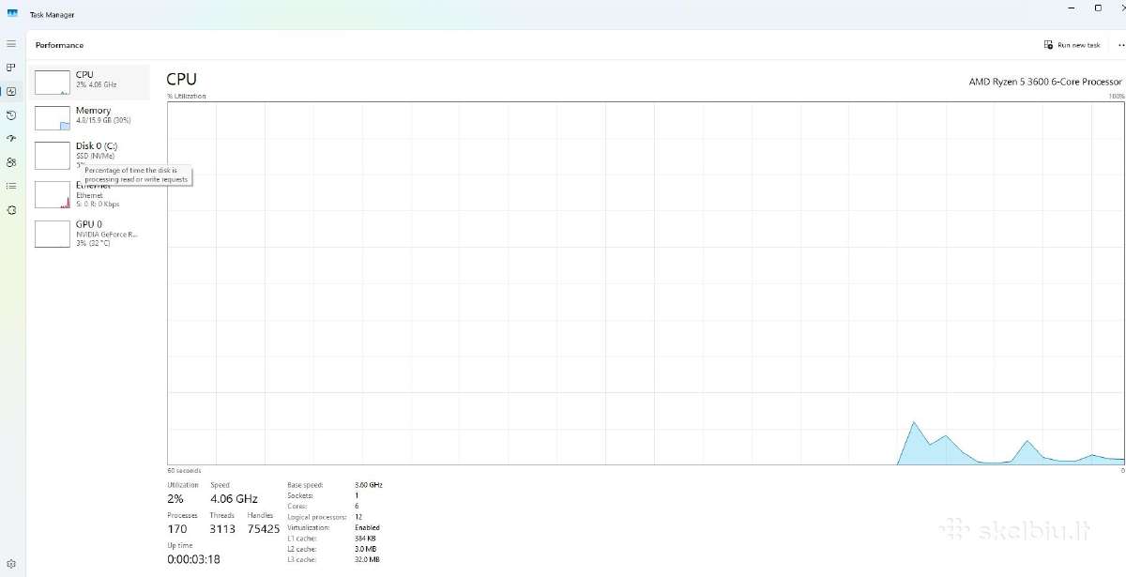This screenshot has width=1126, height=577.
Task: Select the Performance page icon in navigation
Action: 11,91
